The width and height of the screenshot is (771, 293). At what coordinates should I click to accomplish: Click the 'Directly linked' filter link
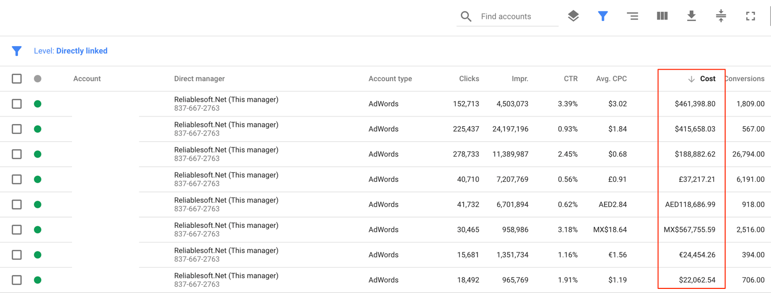click(x=82, y=51)
